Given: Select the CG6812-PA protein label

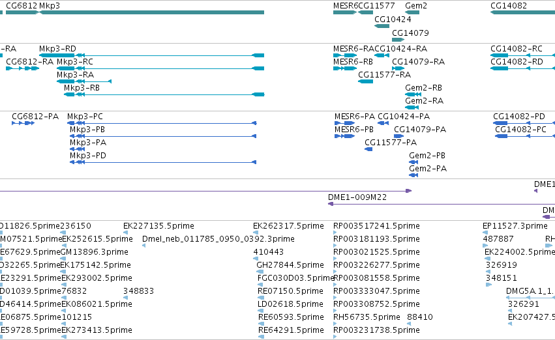Looking at the screenshot, I should click(35, 117).
